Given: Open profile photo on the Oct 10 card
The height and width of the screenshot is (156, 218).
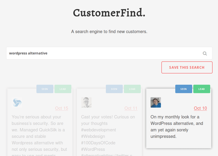Looking at the screenshot, I should pyautogui.click(x=156, y=103).
